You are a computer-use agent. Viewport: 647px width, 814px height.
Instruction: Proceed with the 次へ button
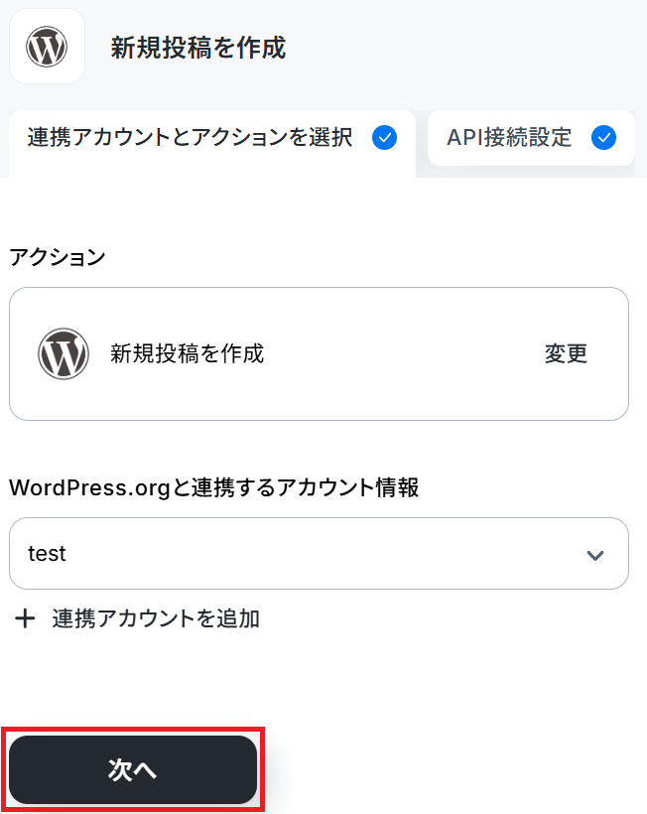133,769
